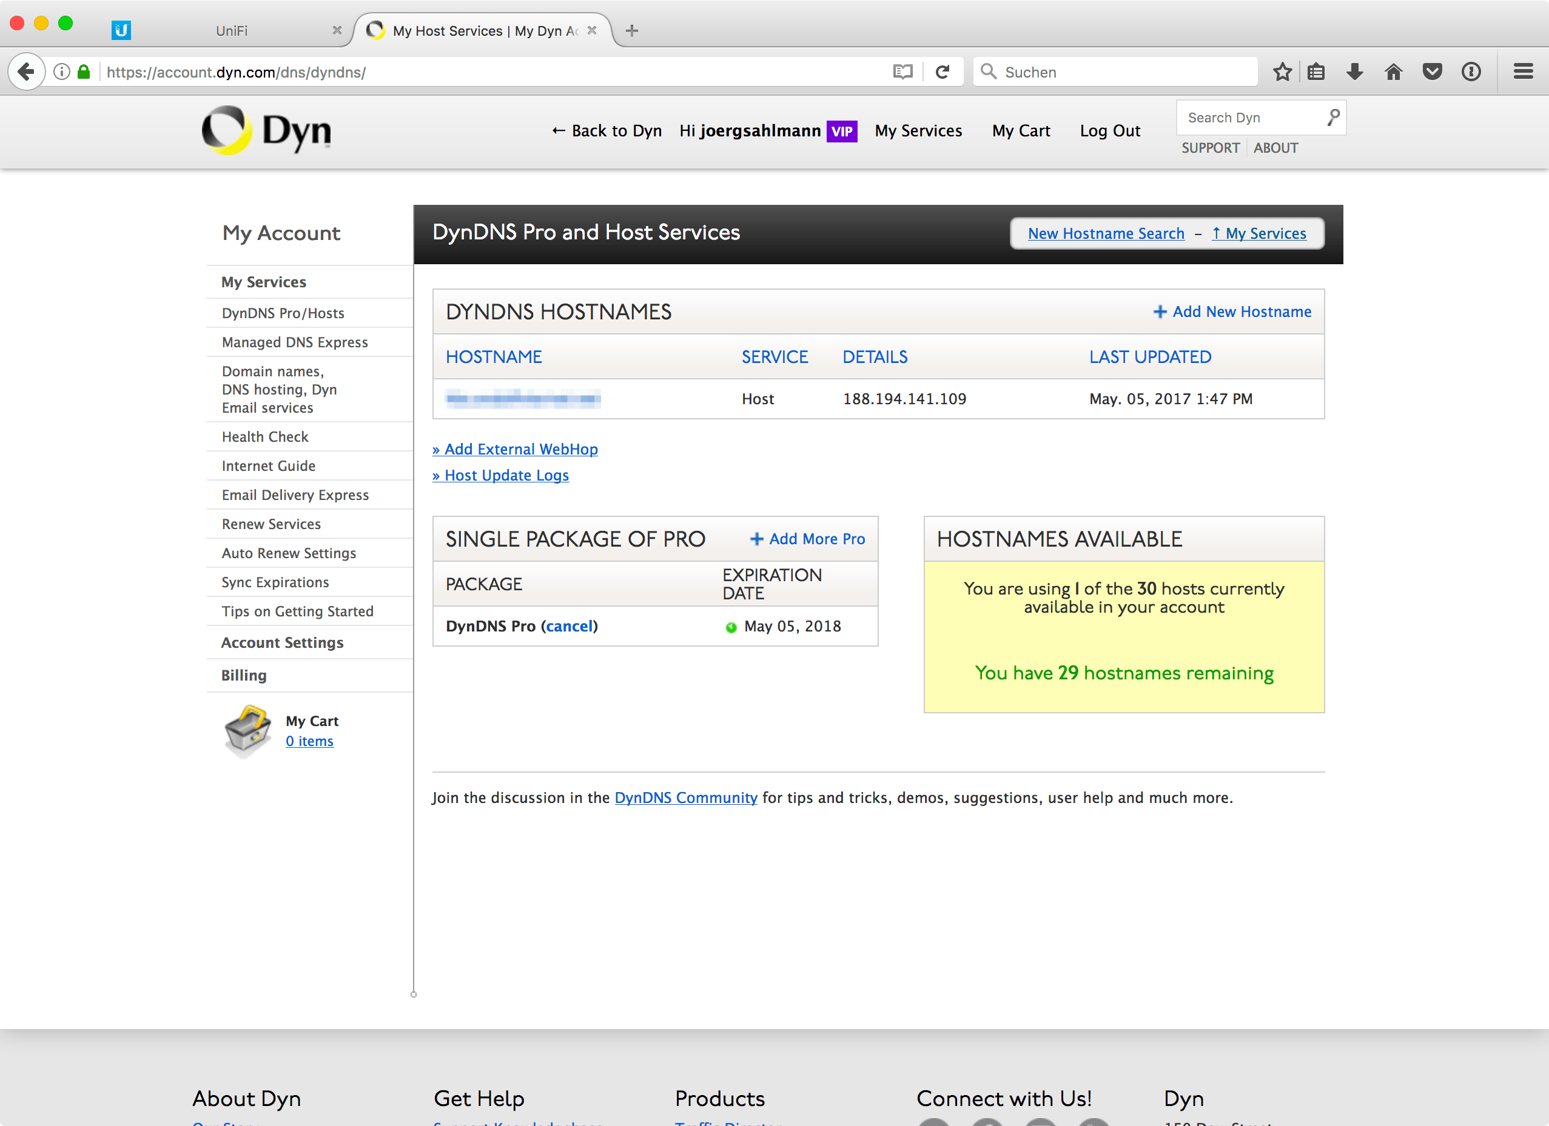Open the ABOUT link

tap(1275, 148)
